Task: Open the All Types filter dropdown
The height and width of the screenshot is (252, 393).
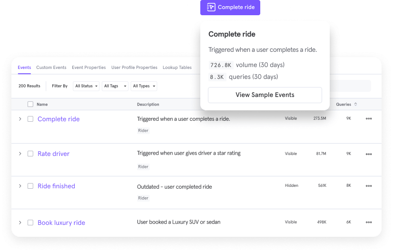Action: [144, 86]
